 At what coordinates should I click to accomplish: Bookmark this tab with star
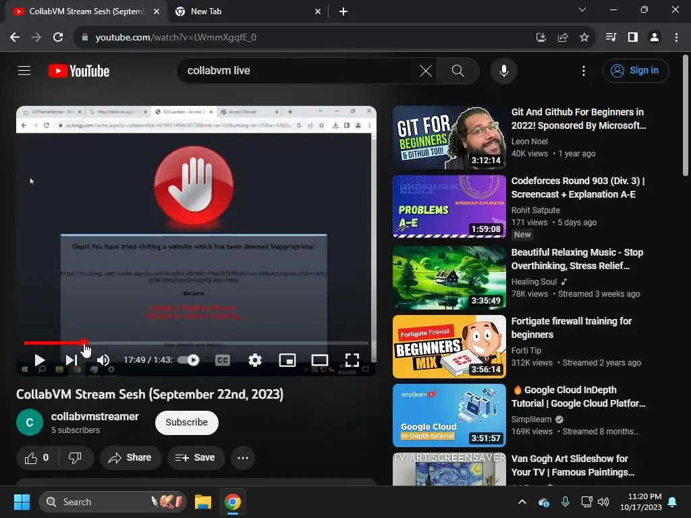584,38
